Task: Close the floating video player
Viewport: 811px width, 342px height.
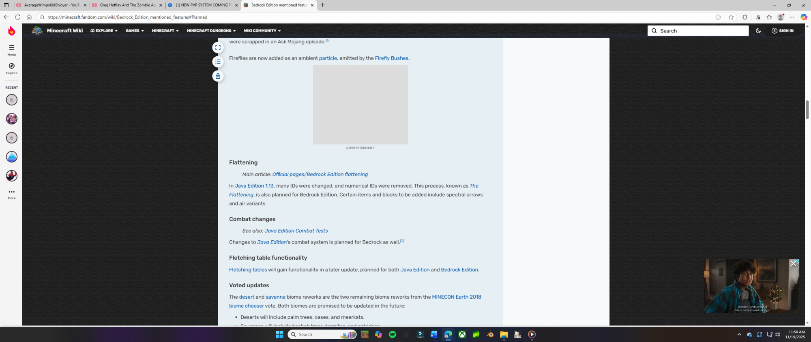Action: [x=794, y=264]
